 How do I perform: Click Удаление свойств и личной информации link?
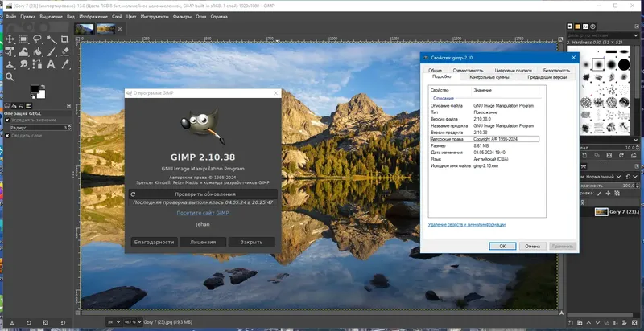click(x=467, y=224)
